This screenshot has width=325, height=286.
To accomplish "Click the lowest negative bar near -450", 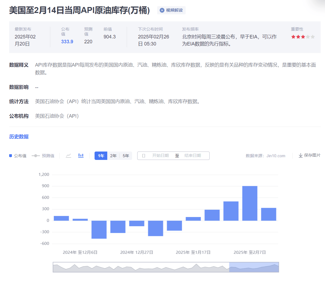I will (99, 229).
